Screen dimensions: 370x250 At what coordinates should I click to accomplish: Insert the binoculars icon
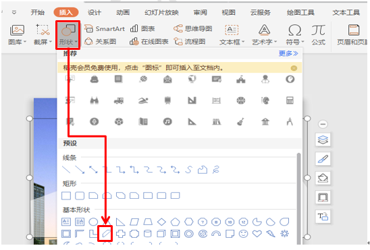(95, 100)
